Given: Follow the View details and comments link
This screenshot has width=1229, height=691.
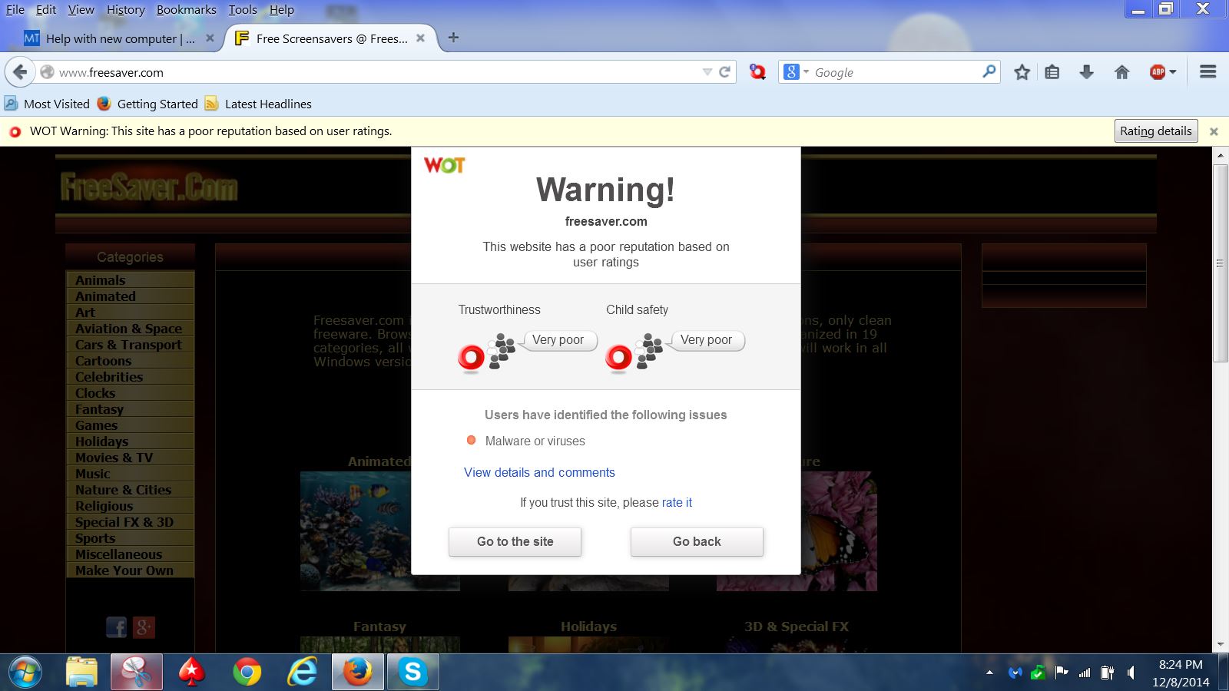Looking at the screenshot, I should [x=539, y=473].
